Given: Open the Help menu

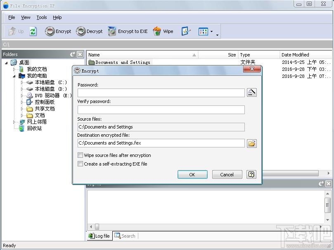Looking at the screenshot, I should pyautogui.click(x=57, y=17).
